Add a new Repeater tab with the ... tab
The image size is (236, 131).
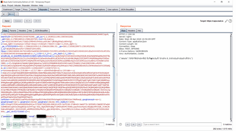point(16,14)
